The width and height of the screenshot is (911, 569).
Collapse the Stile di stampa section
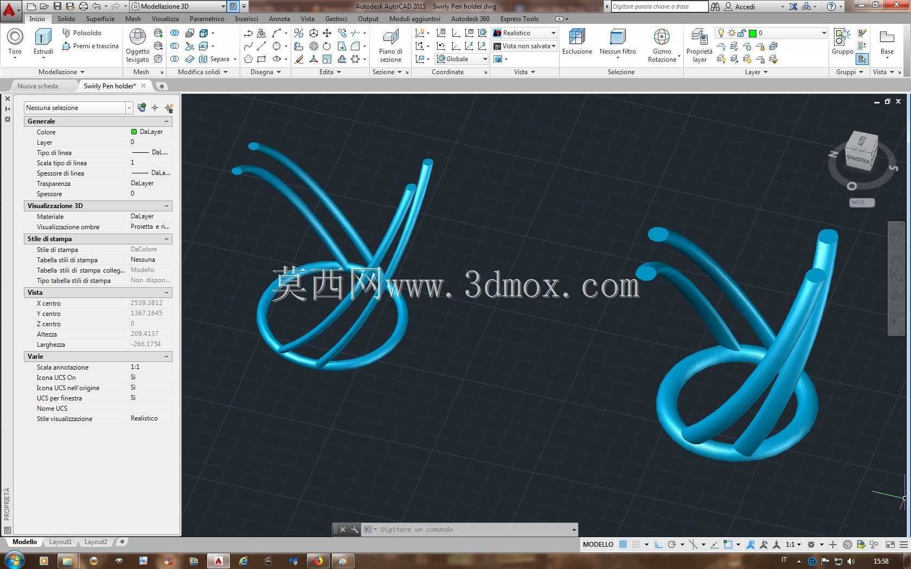[166, 239]
